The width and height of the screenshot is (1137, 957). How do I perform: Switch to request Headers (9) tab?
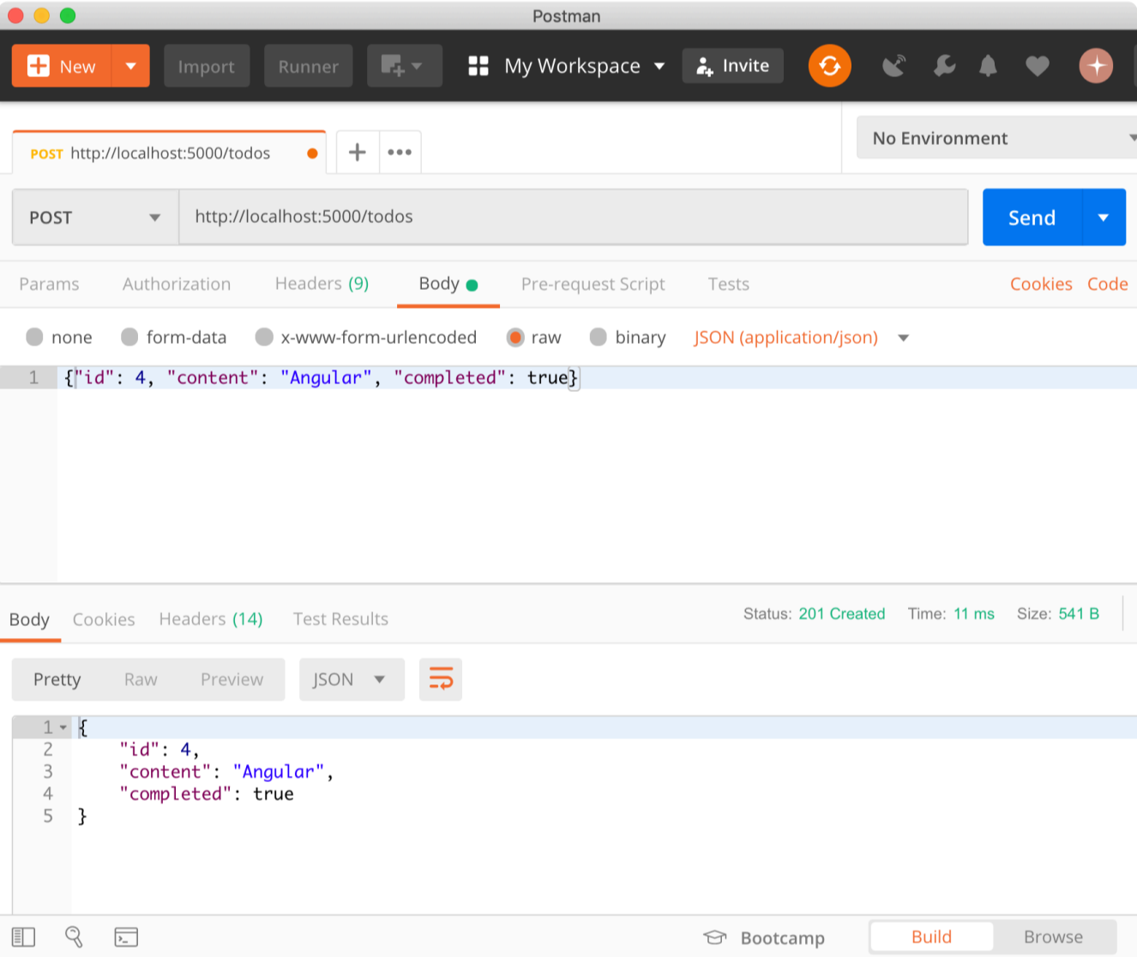tap(322, 284)
